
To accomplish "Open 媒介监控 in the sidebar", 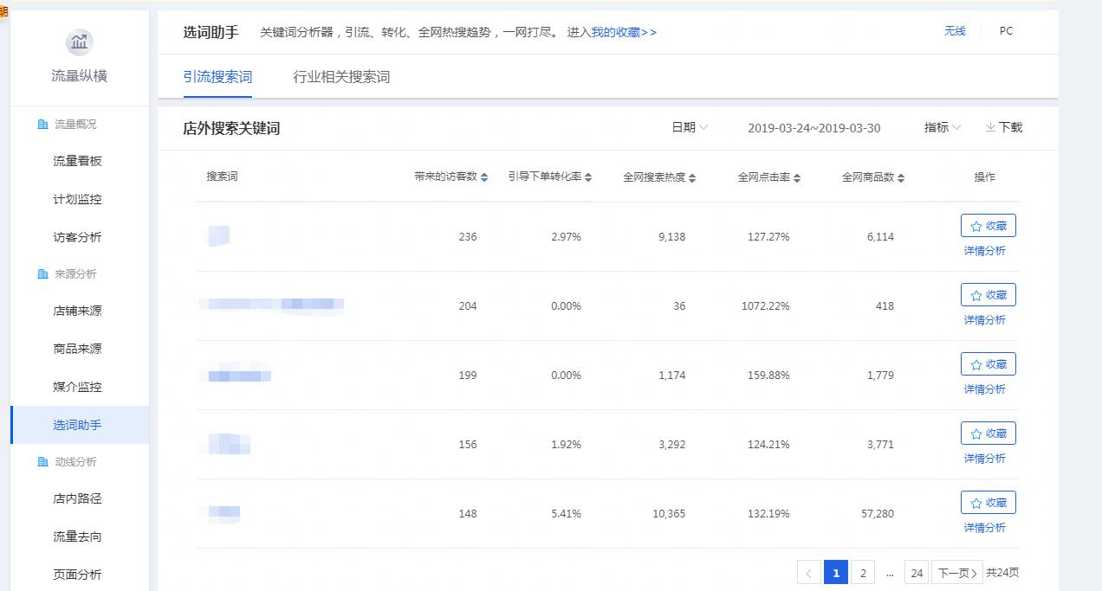I will pyautogui.click(x=77, y=387).
